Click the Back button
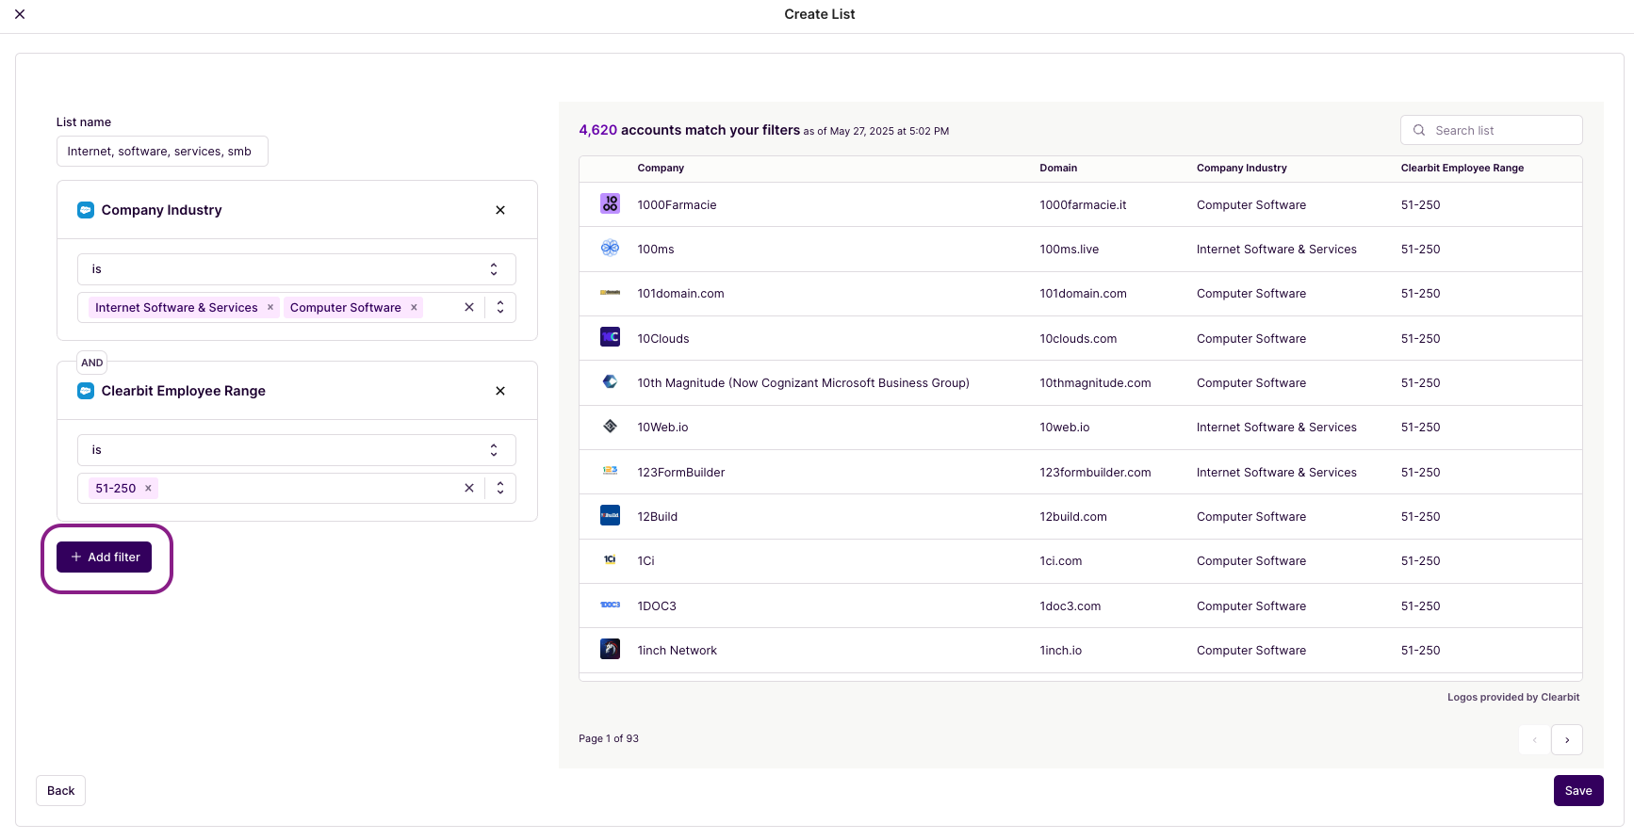Screen dimensions: 1634x840 [60, 791]
